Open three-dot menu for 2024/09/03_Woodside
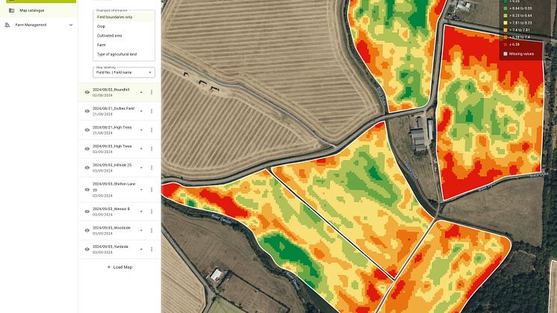557x313 pixels. tap(152, 230)
